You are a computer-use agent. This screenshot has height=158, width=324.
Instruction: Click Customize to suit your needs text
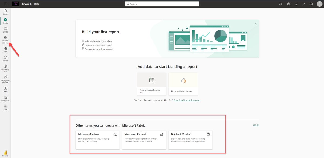(x=99, y=49)
